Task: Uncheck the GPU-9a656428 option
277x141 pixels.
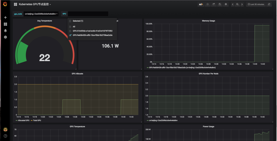Action: click(x=70, y=35)
